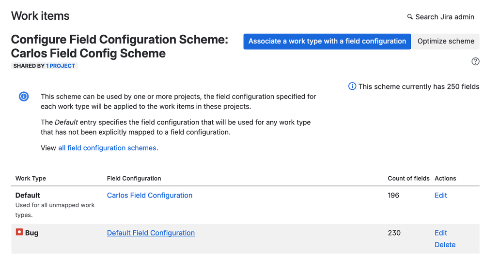Click Associate a work type with a field configuration
The height and width of the screenshot is (268, 484).
pos(327,42)
